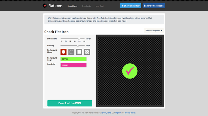The width and height of the screenshot is (208, 116).
Task: Click the 32 tick on Dimensions scale
Action: [70, 41]
